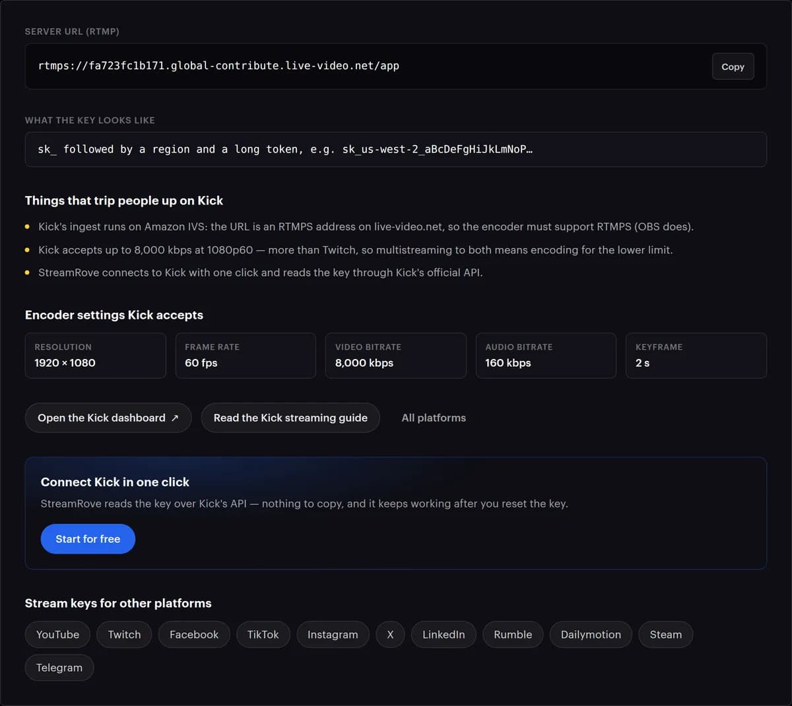792x706 pixels.
Task: Click the 1920 × 1080 resolution card
Action: coord(95,356)
